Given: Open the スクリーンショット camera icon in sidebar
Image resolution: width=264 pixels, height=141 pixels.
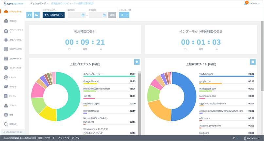Looking at the screenshot, I should 6,31.
